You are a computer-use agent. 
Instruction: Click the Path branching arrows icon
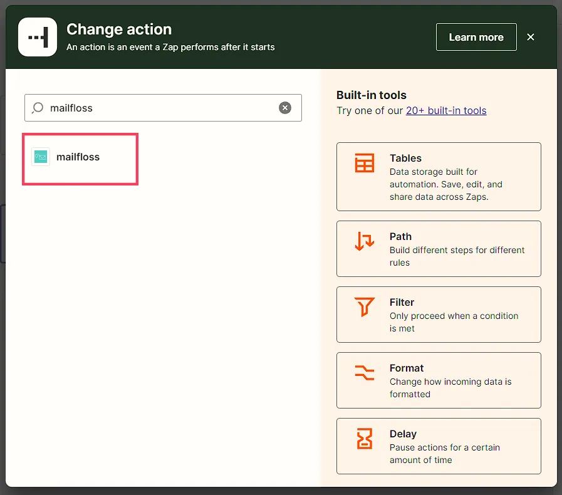click(x=364, y=241)
